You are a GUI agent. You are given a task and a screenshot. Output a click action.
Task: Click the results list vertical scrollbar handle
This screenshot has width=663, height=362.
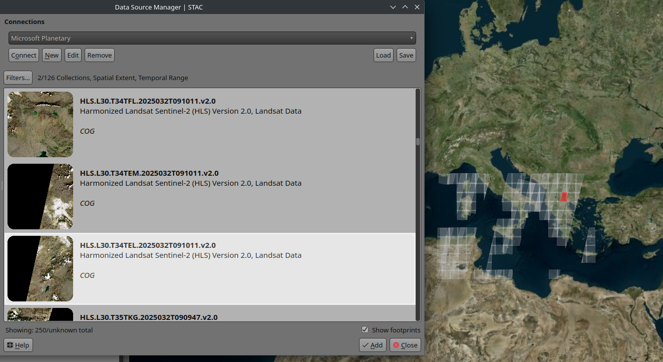click(418, 142)
